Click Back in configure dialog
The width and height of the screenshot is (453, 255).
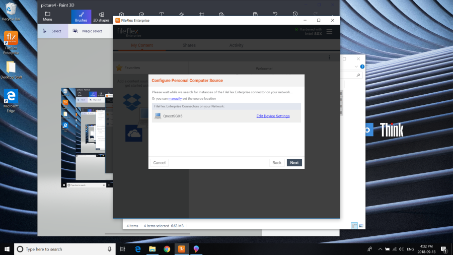tap(277, 163)
